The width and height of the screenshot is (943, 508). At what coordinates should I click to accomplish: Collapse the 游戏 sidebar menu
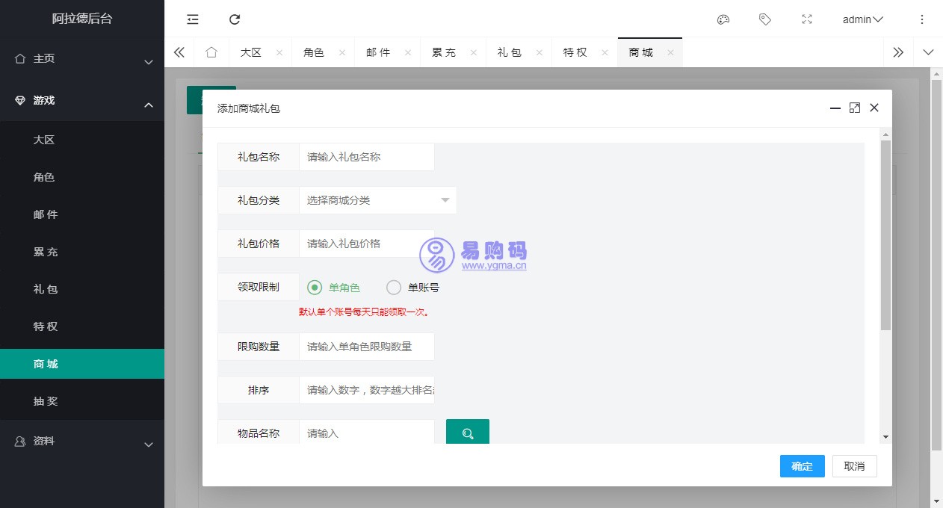[x=82, y=101]
